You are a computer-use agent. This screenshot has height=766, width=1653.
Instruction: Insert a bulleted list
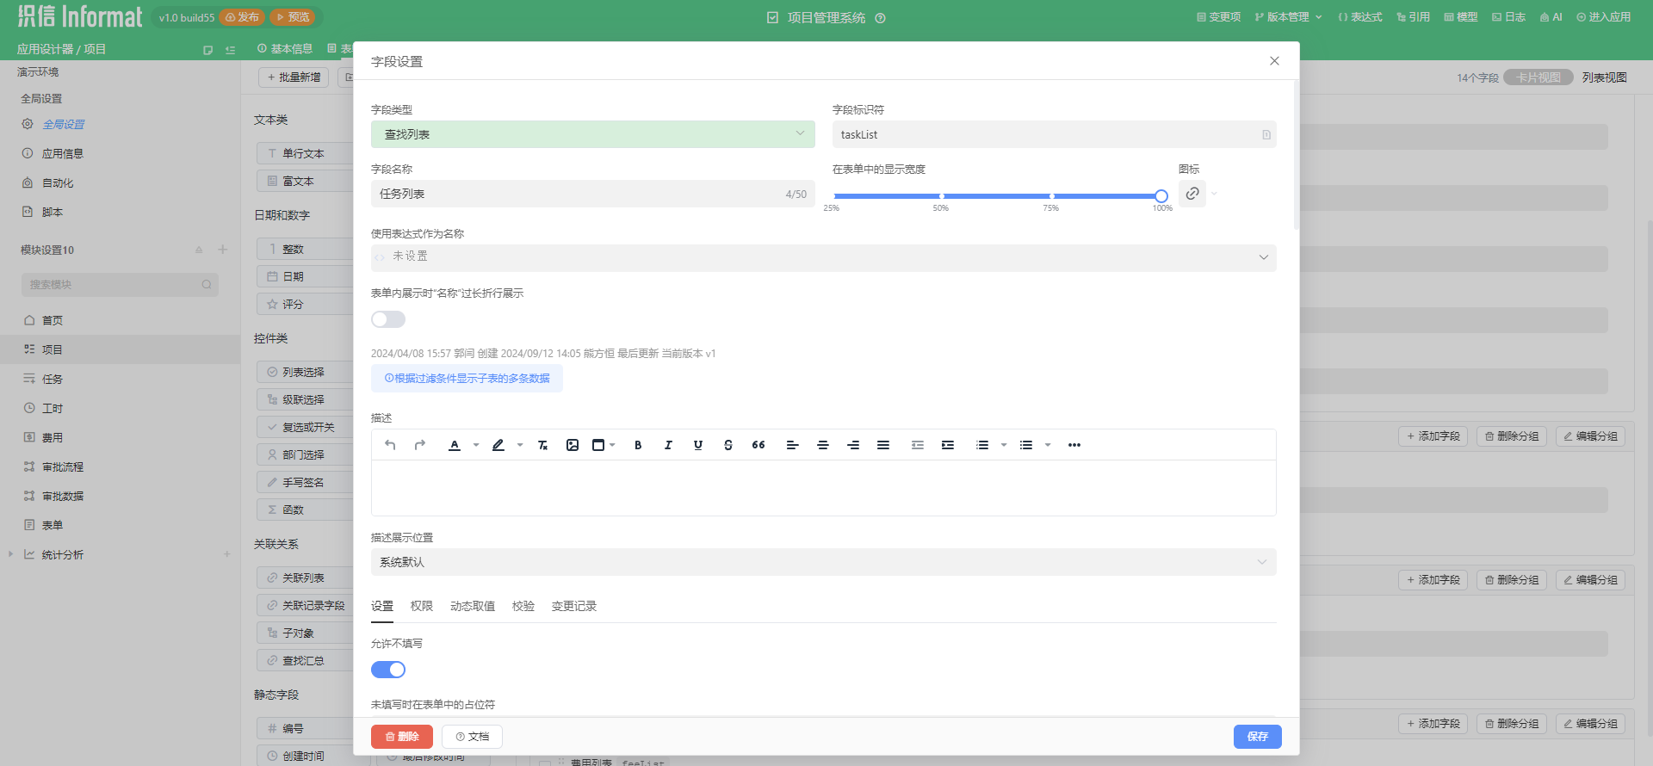pyautogui.click(x=1026, y=445)
